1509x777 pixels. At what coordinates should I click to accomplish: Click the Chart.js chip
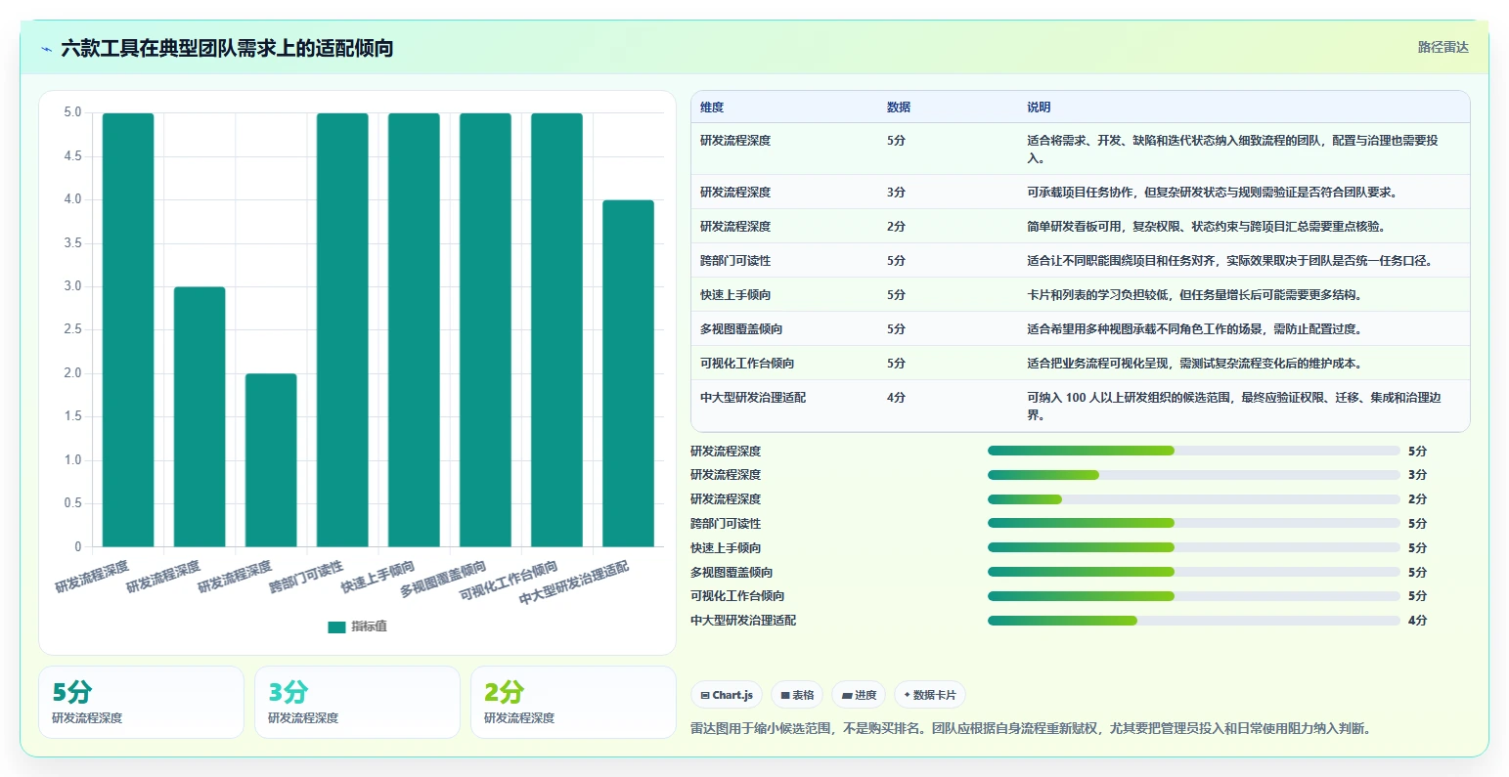pyautogui.click(x=727, y=695)
